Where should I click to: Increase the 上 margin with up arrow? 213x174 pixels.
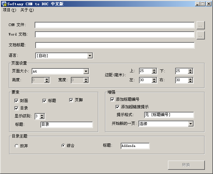click(x=154, y=70)
